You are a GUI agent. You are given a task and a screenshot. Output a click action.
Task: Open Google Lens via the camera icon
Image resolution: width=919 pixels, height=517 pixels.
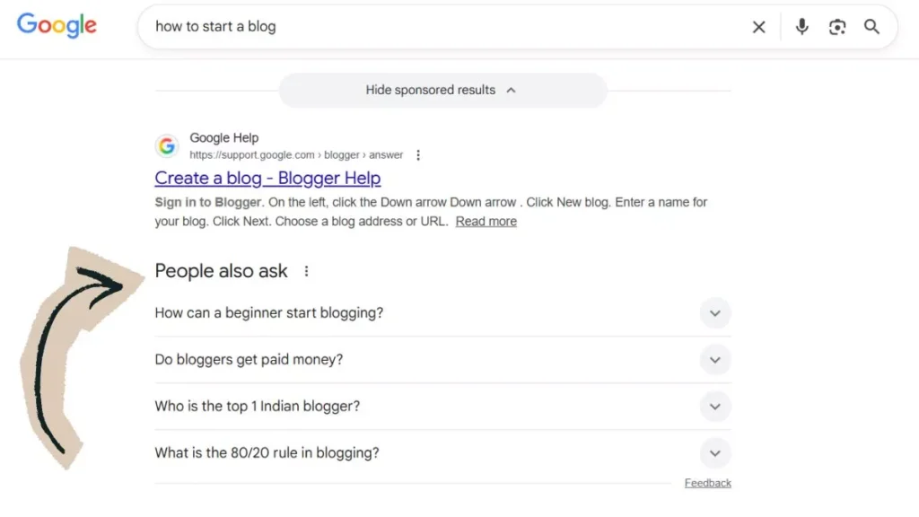coord(837,27)
